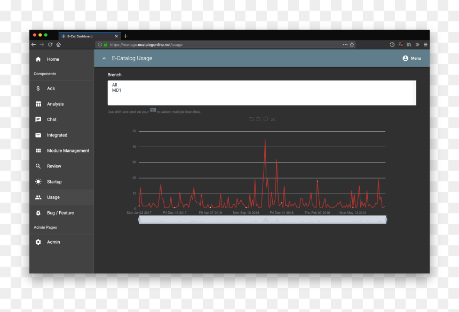
Task: Select Usage in the sidebar
Action: click(x=61, y=197)
